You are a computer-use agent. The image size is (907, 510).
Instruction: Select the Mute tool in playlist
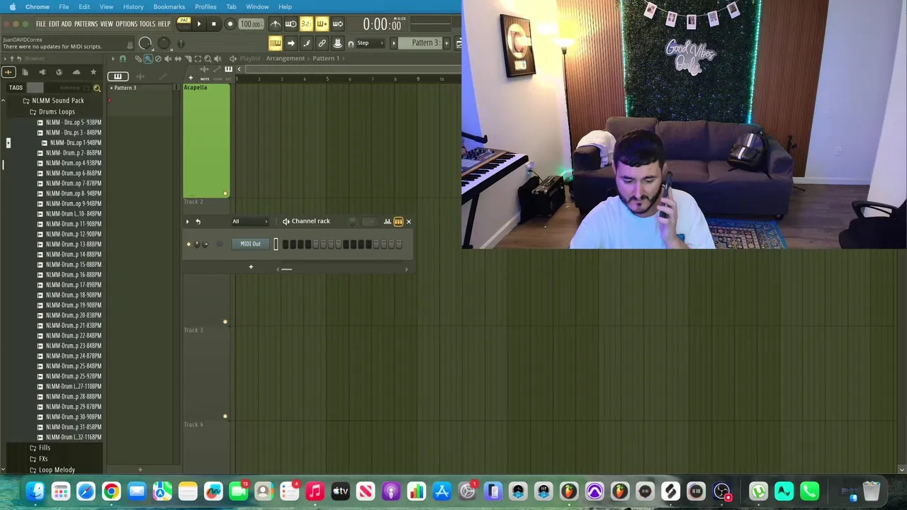click(x=168, y=59)
